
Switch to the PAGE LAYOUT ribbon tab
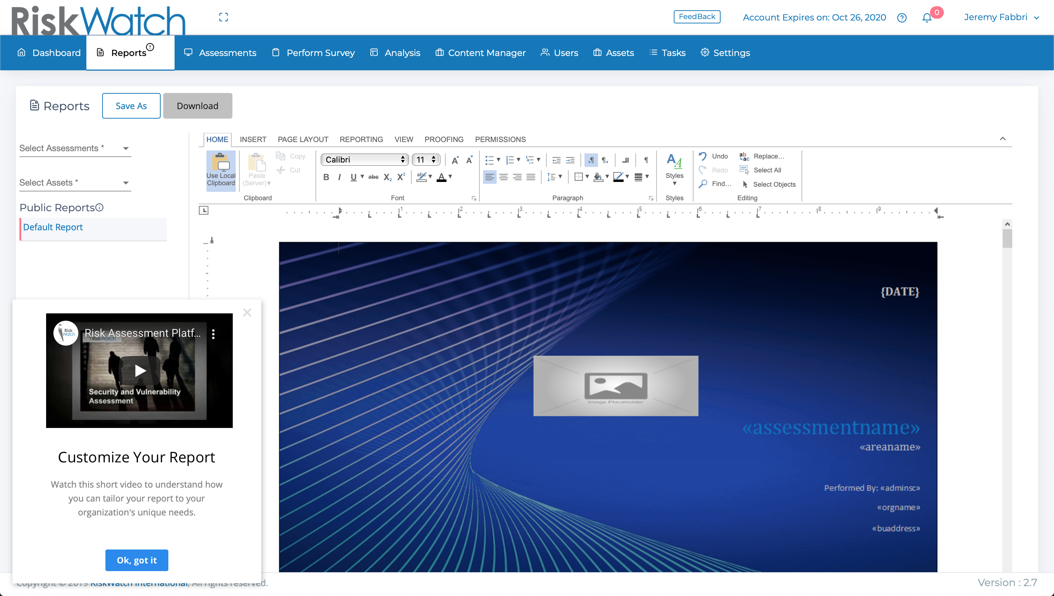(303, 139)
